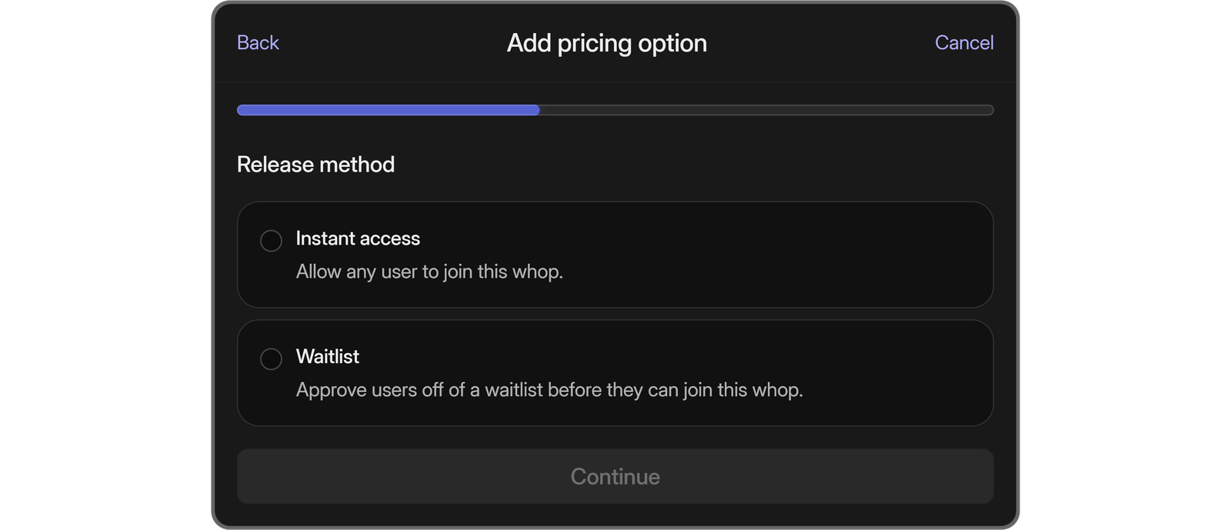Viewport: 1231px width, 530px height.
Task: Click the filled portion of the progress indicator
Action: (x=385, y=110)
